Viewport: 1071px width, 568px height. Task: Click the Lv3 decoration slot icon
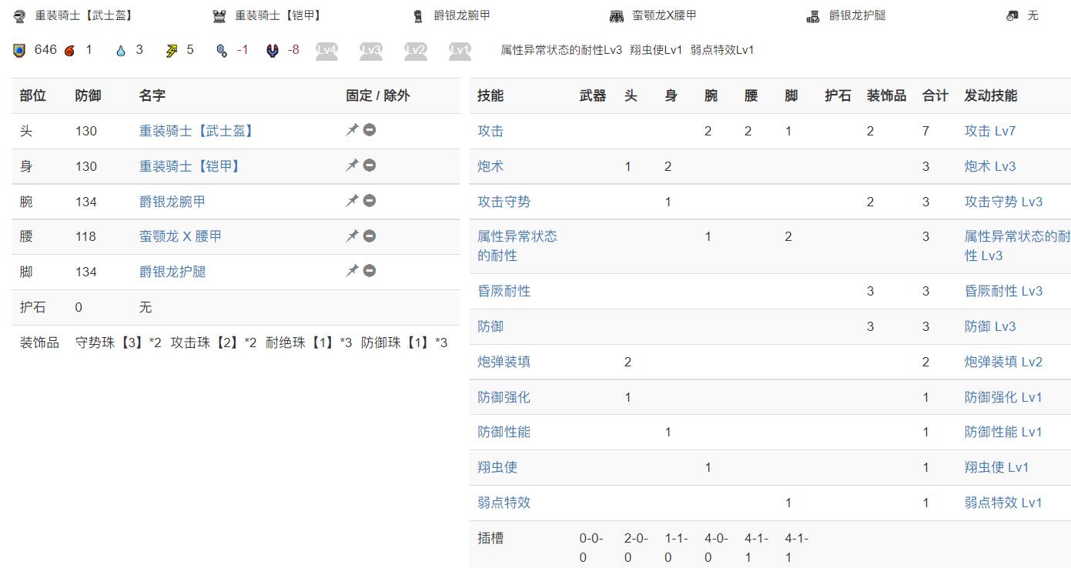click(x=371, y=51)
